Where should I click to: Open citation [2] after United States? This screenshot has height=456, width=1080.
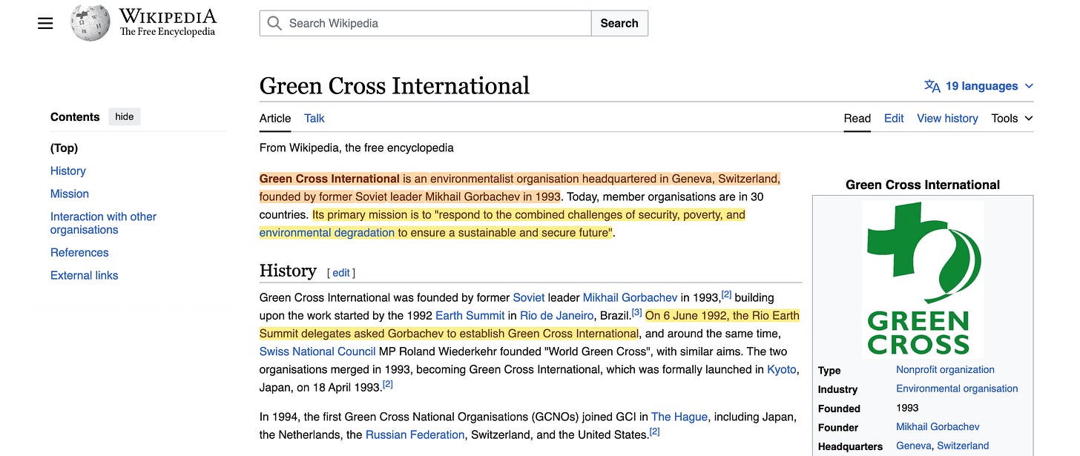tap(655, 432)
